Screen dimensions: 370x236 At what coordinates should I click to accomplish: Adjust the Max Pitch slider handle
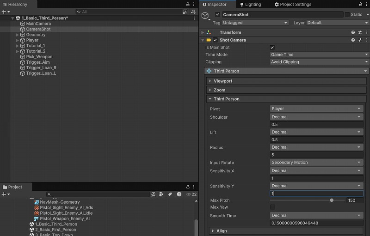point(332,200)
